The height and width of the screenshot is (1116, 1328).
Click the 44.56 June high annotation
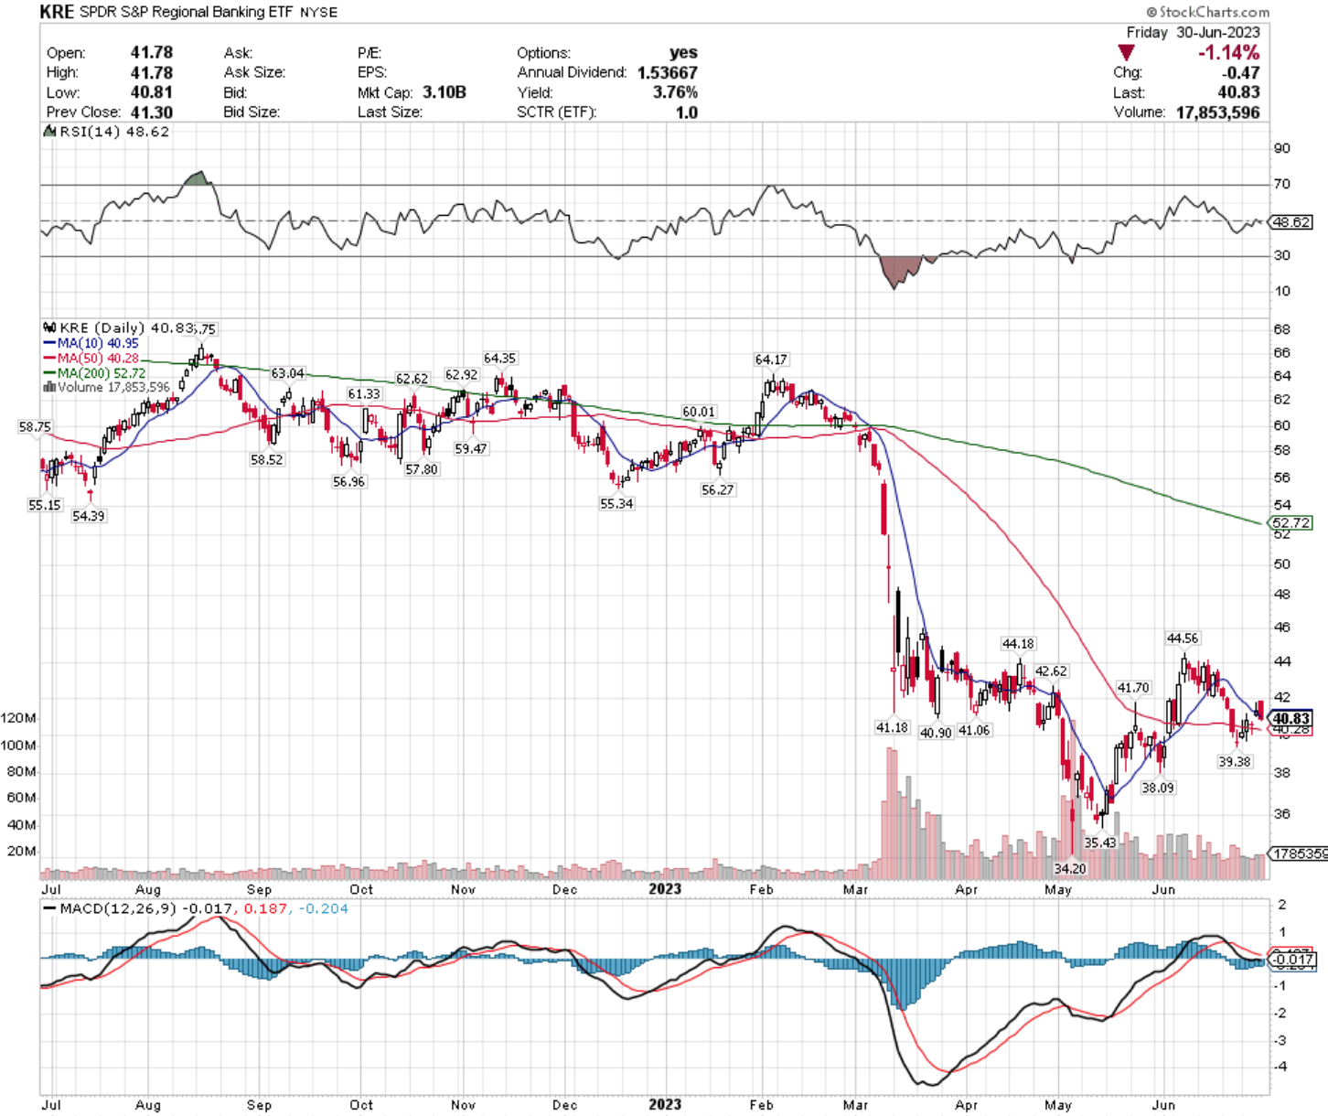click(x=1183, y=638)
